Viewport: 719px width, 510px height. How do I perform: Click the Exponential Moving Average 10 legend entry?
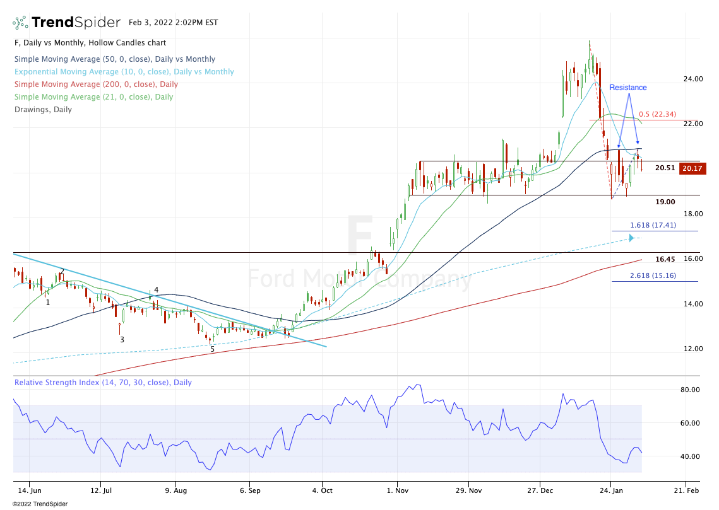pyautogui.click(x=124, y=72)
